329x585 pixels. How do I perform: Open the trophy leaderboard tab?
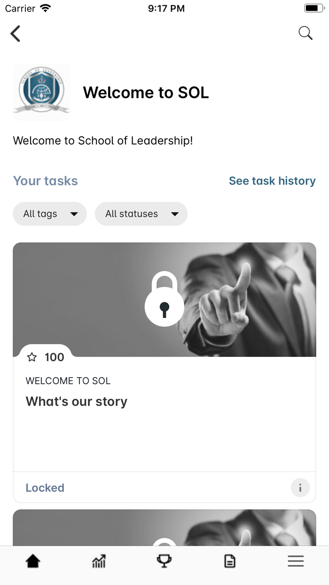pyautogui.click(x=164, y=561)
